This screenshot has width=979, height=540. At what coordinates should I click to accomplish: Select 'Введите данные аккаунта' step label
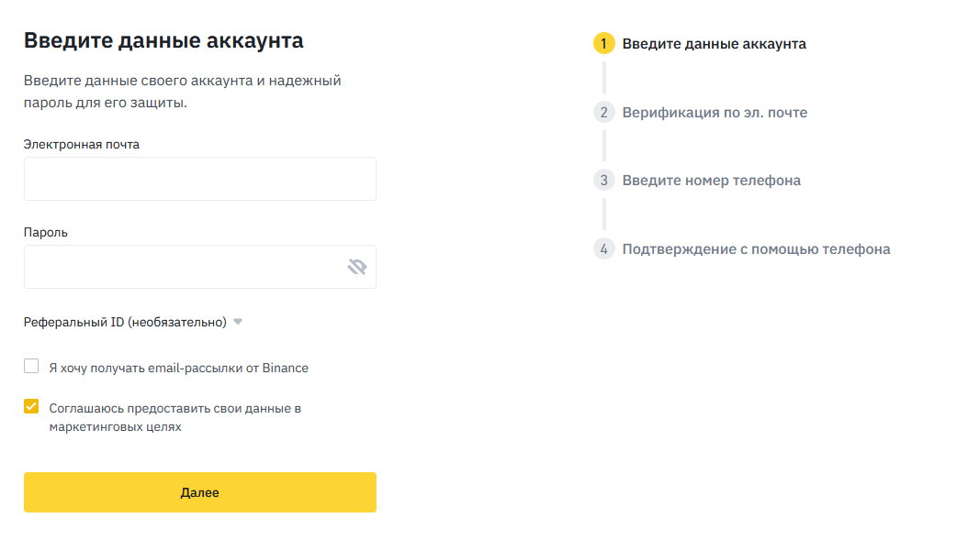click(x=714, y=44)
